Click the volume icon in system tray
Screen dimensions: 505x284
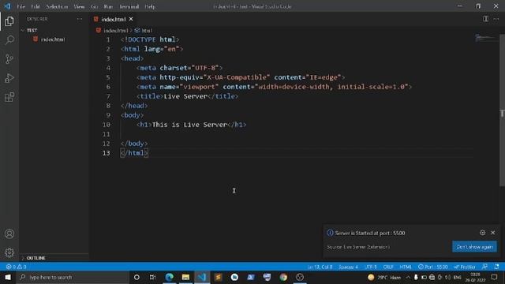tap(447, 277)
